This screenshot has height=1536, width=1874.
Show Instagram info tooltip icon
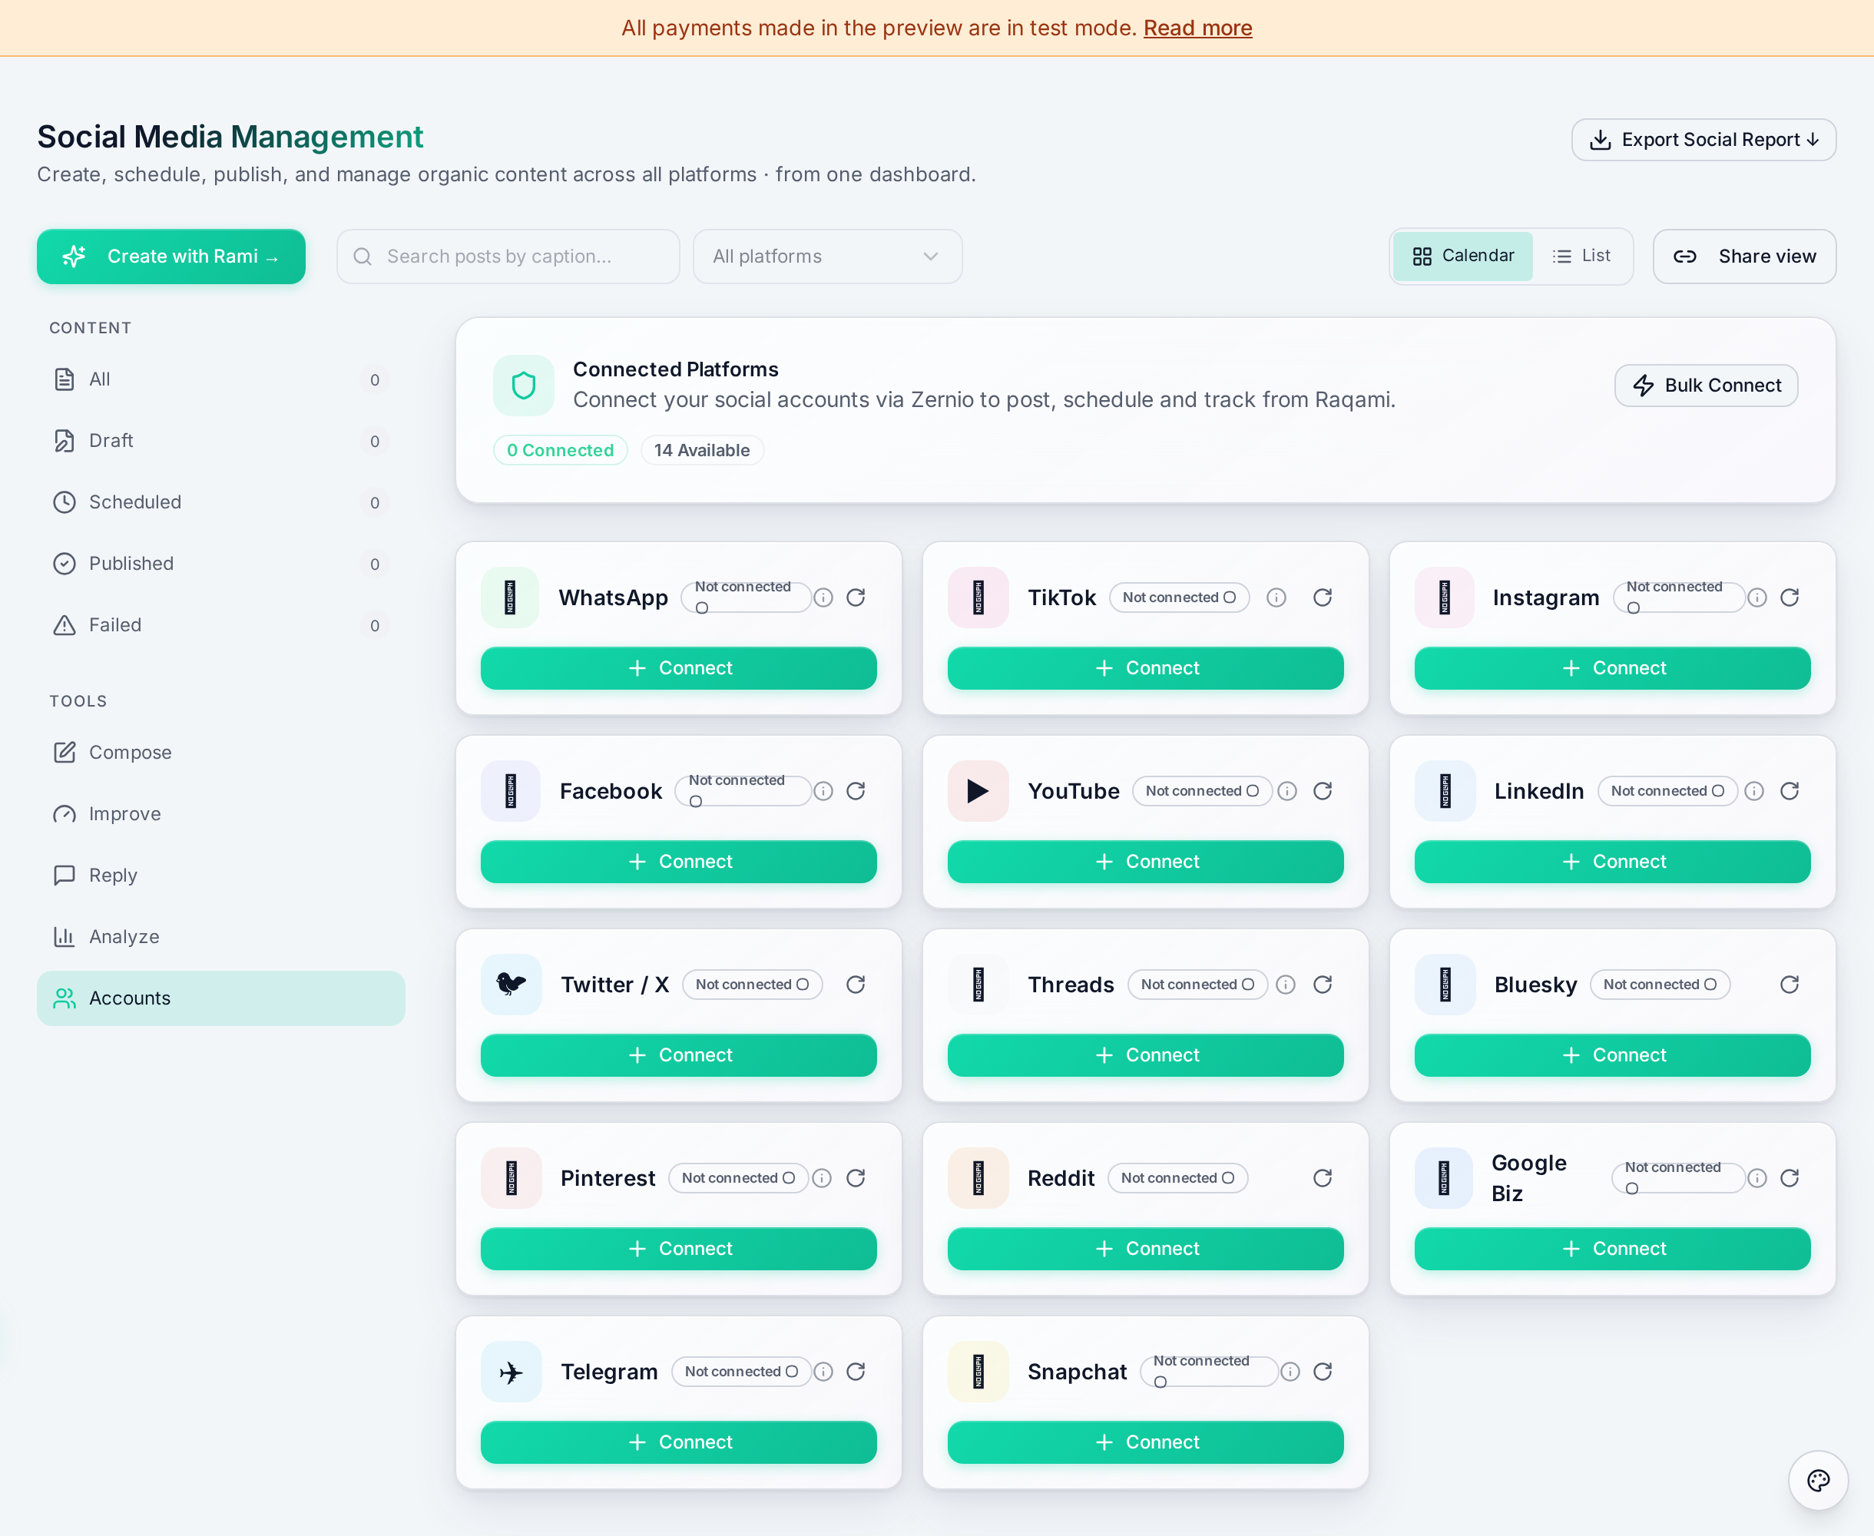click(1757, 598)
